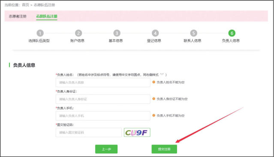Open the 志愿者注册 tab
Image resolution: width=274 pixels, height=157 pixels.
(18, 16)
